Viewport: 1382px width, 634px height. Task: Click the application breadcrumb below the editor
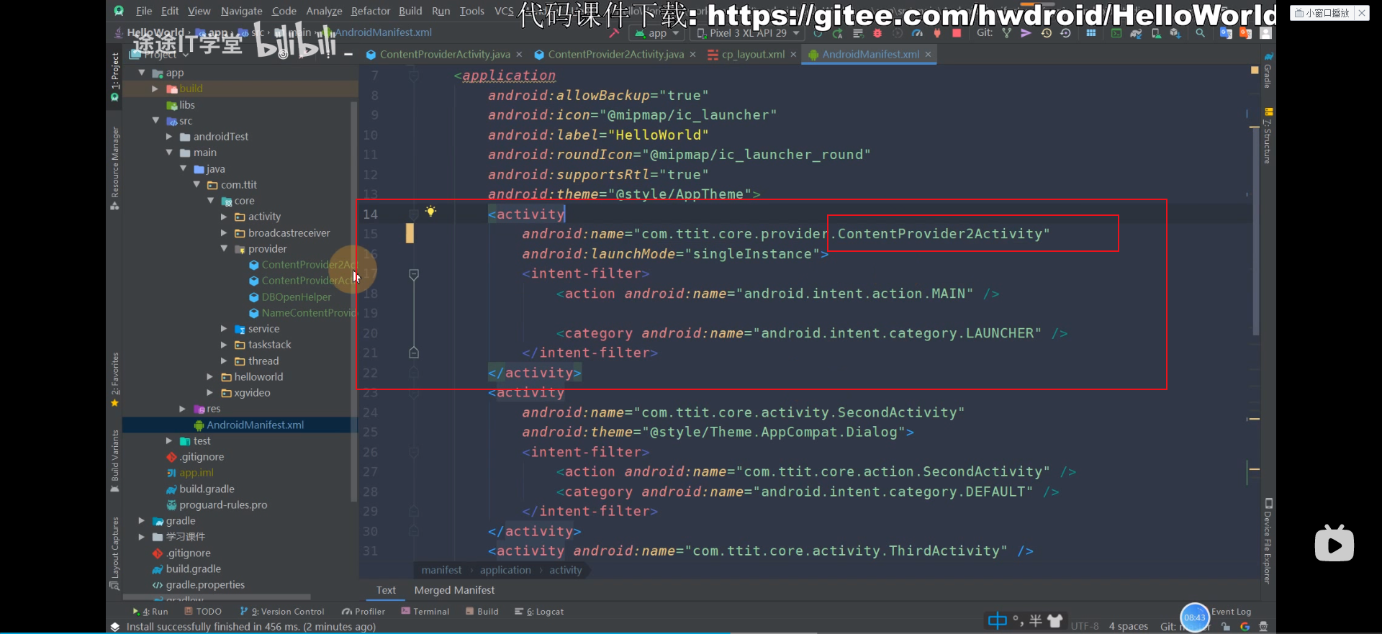[505, 570]
